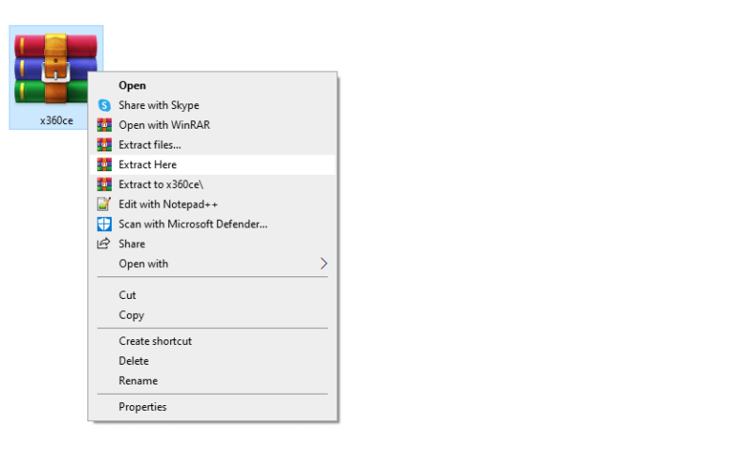The image size is (752, 470).
Task: Choose Open with WinRAR
Action: coord(212,125)
